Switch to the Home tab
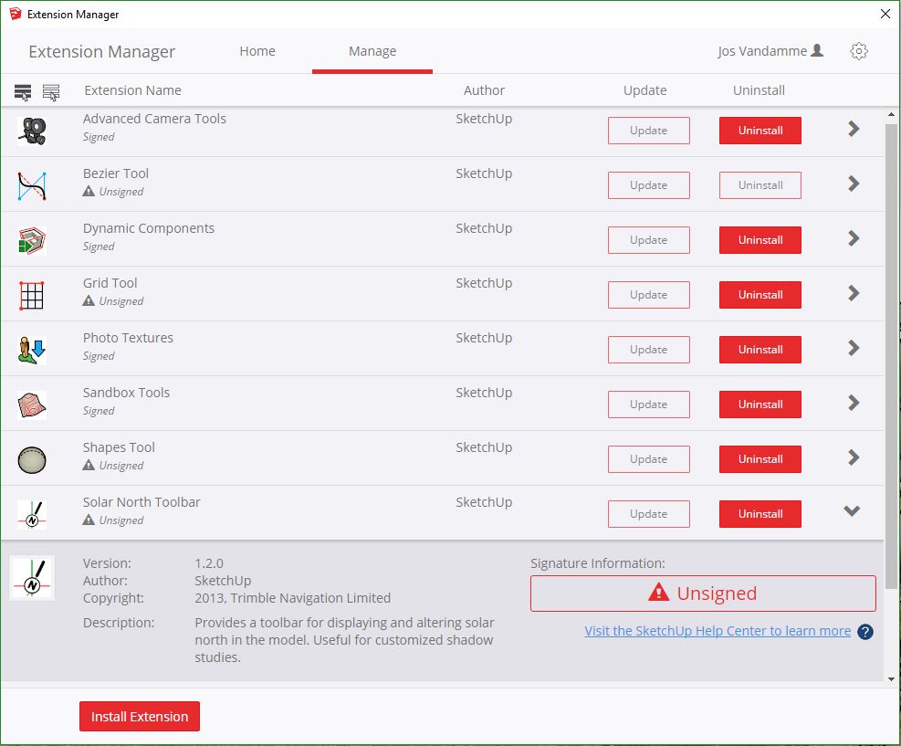 click(257, 51)
